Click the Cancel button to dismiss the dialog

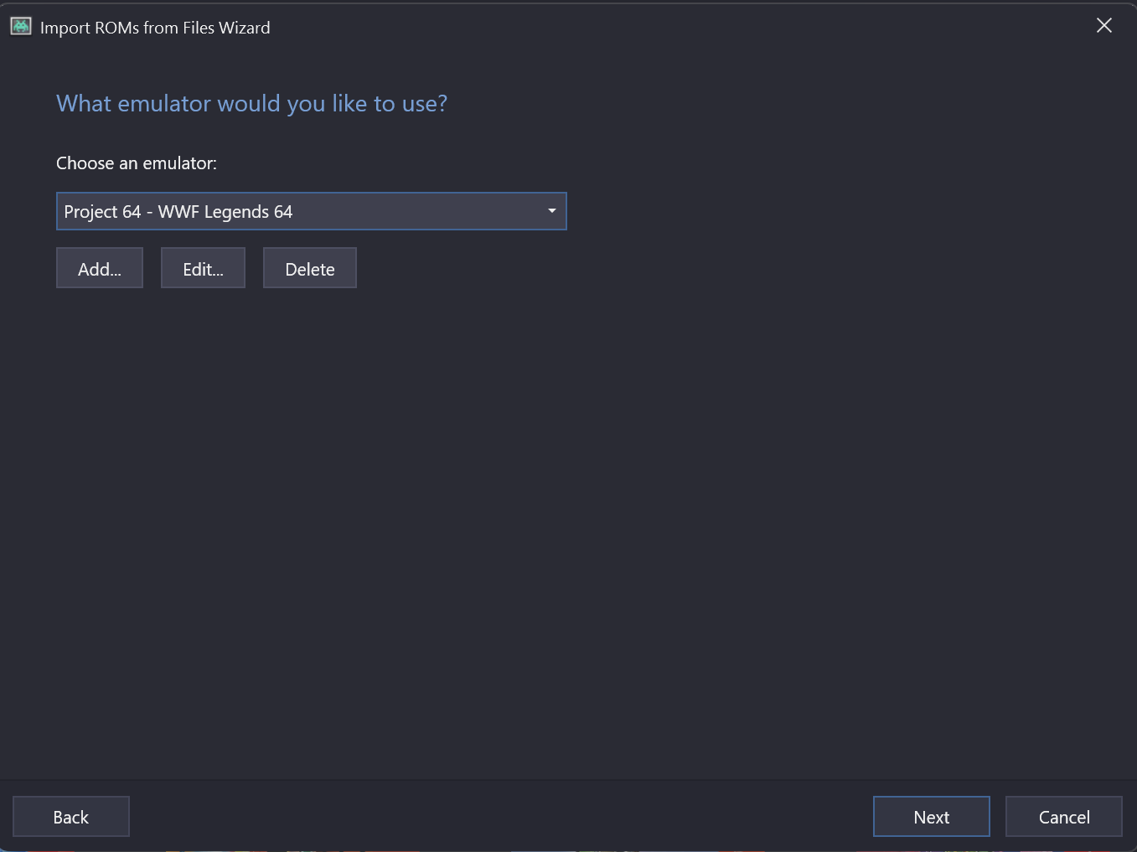click(1064, 817)
